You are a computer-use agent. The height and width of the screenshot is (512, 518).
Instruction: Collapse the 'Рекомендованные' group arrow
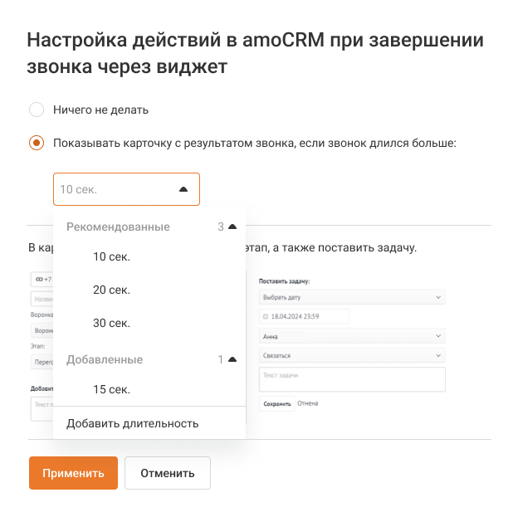(232, 227)
